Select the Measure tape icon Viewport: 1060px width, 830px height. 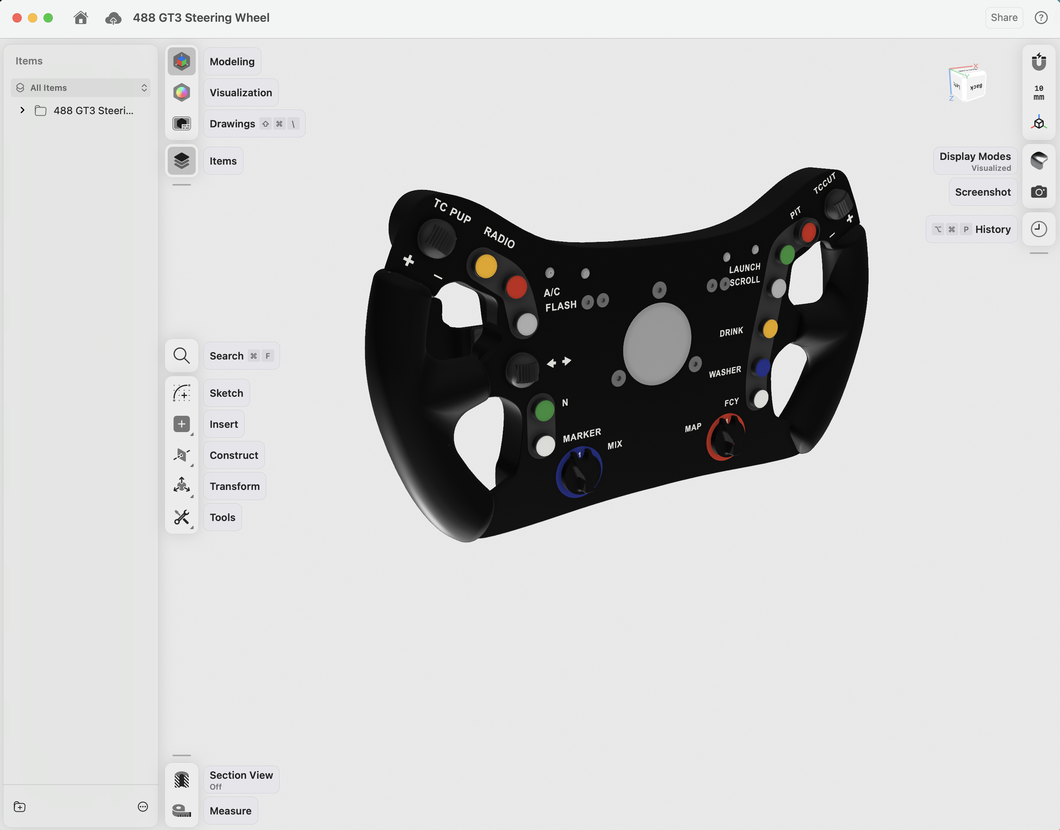(x=181, y=811)
